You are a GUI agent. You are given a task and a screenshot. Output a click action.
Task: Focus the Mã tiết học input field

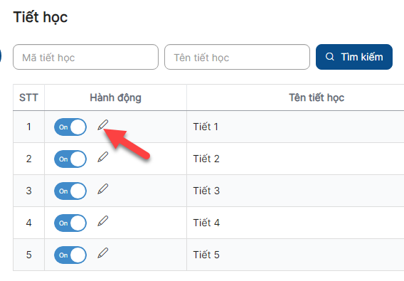point(85,57)
